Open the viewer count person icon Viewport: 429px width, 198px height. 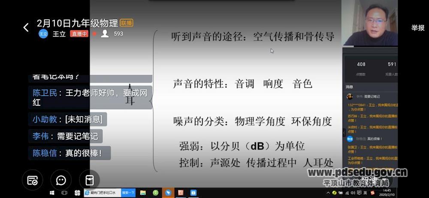105,34
